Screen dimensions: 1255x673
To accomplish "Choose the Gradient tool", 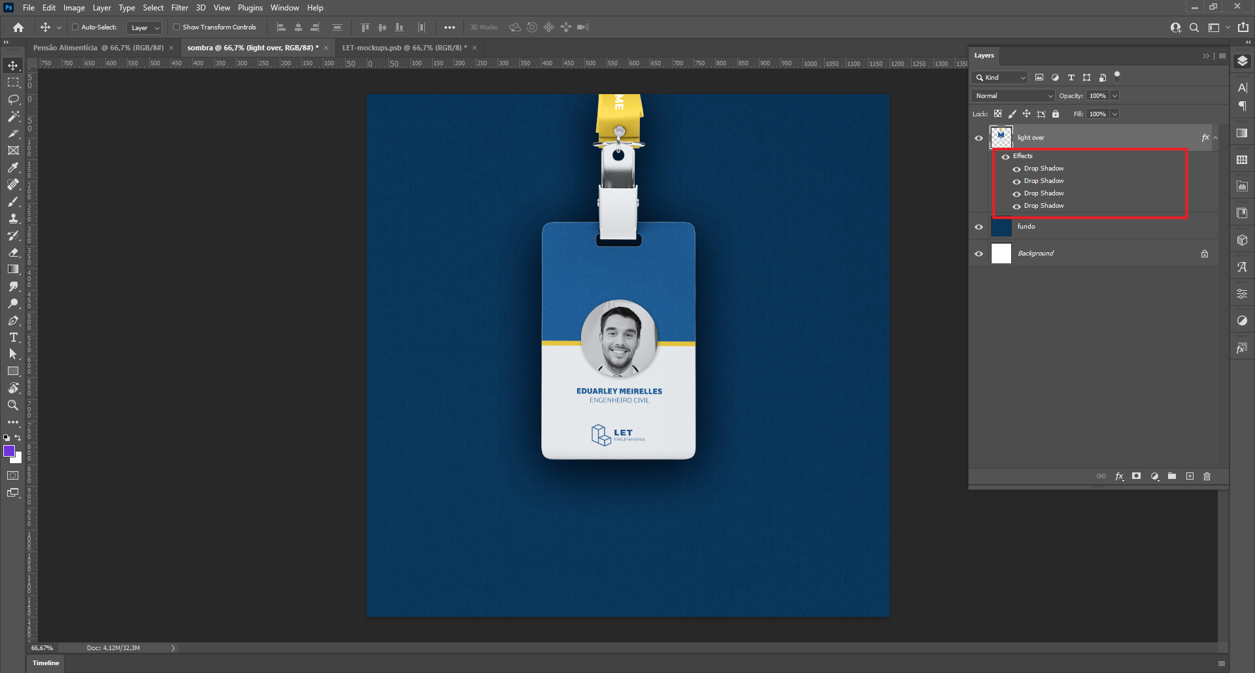I will (13, 269).
